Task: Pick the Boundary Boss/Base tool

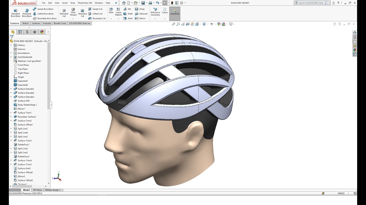Action: tap(45, 19)
